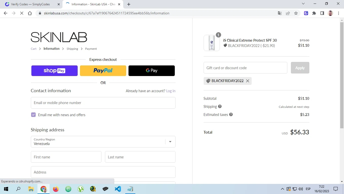Pay with Shop Pay express checkout
The image size is (344, 194).
(54, 71)
